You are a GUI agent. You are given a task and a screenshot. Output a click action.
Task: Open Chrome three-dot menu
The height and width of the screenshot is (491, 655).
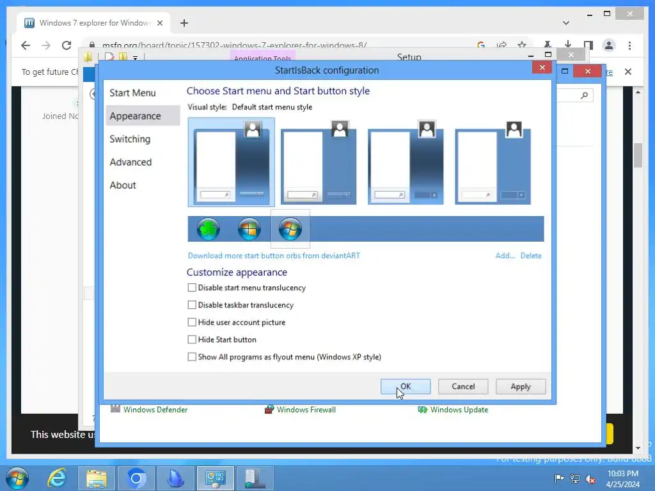pyautogui.click(x=629, y=45)
